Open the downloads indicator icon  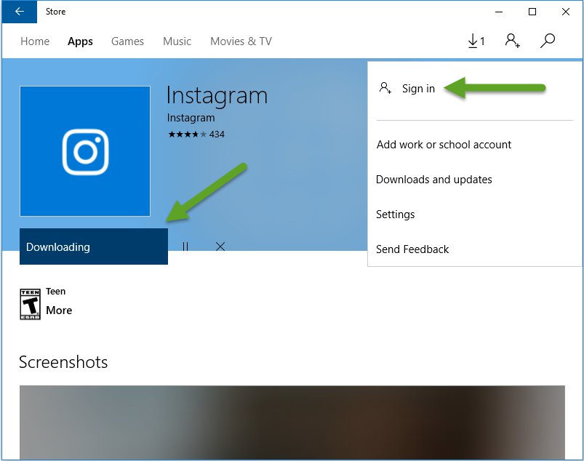(476, 41)
